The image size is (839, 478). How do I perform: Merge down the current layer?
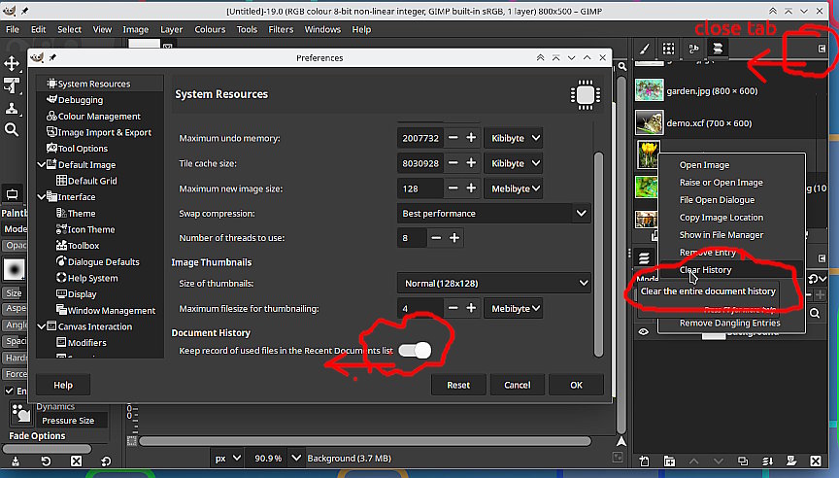767,461
